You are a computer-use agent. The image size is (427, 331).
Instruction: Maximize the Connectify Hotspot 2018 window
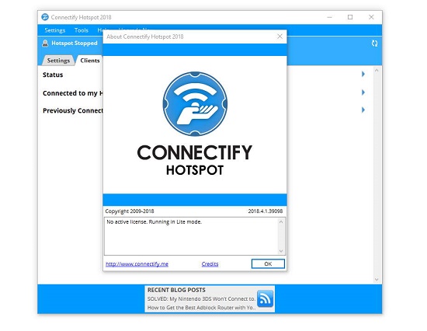pos(350,17)
